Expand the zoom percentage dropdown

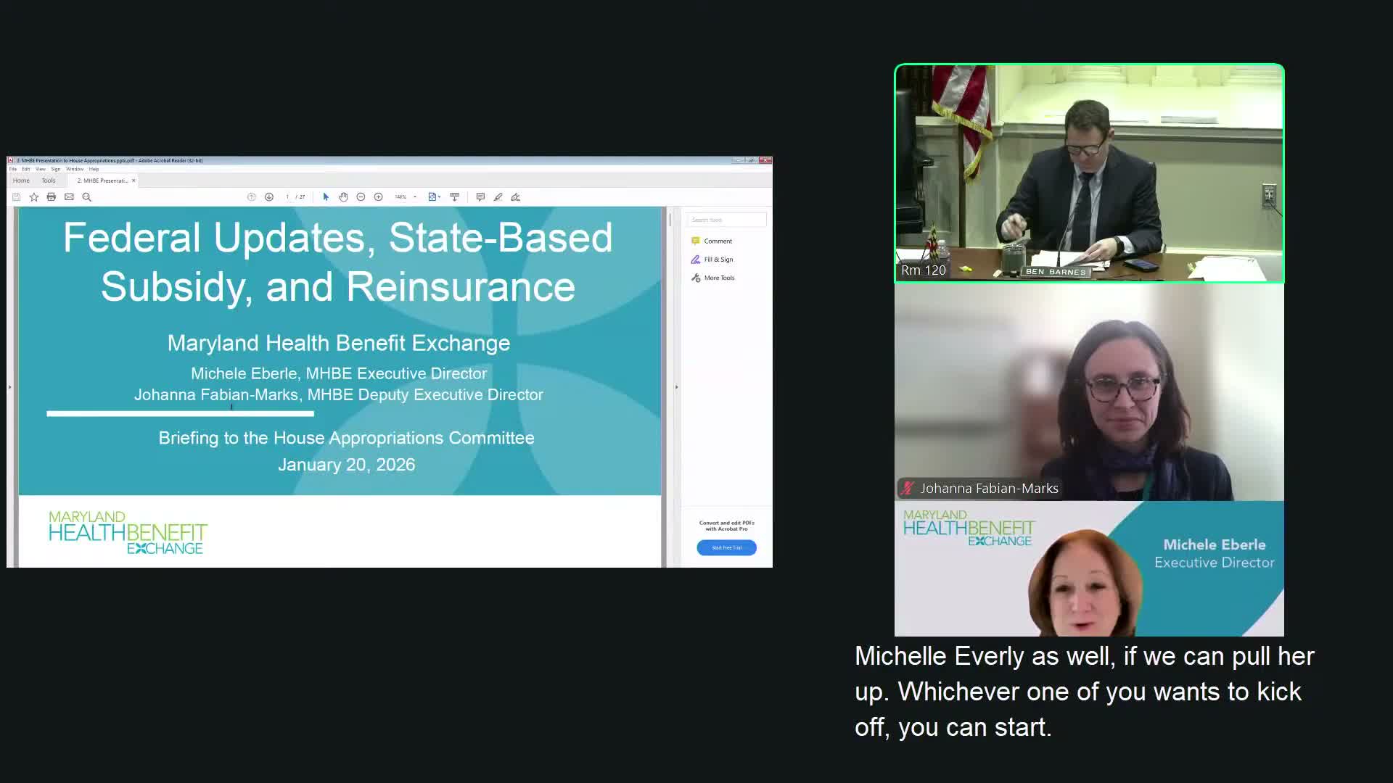(415, 197)
